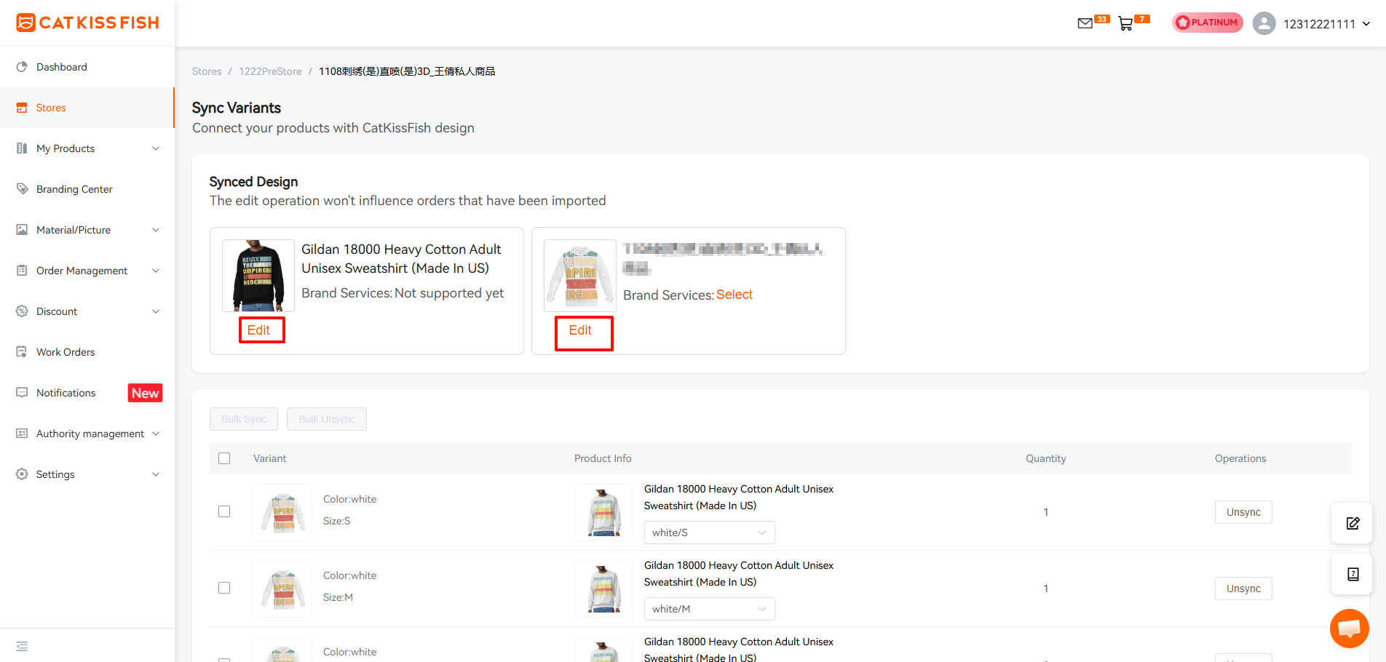Open the orange live chat bubble
Image resolution: width=1386 pixels, height=662 pixels.
(1350, 629)
